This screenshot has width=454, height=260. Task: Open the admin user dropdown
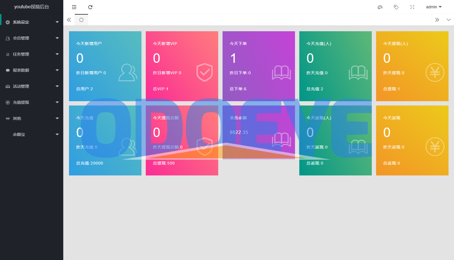pyautogui.click(x=434, y=7)
